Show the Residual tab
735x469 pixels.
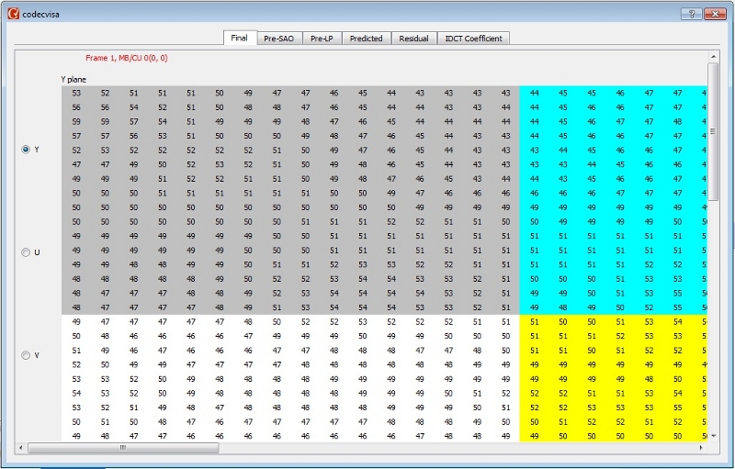pos(413,39)
